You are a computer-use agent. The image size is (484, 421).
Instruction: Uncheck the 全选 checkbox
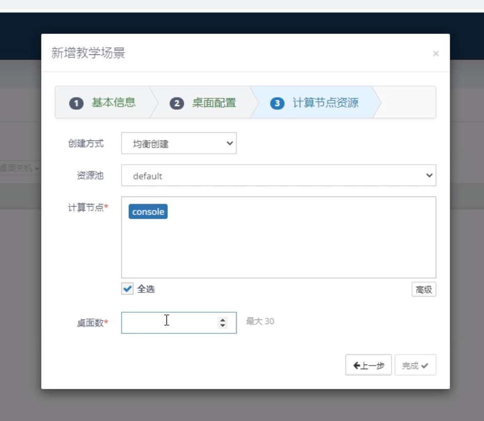pyautogui.click(x=127, y=289)
